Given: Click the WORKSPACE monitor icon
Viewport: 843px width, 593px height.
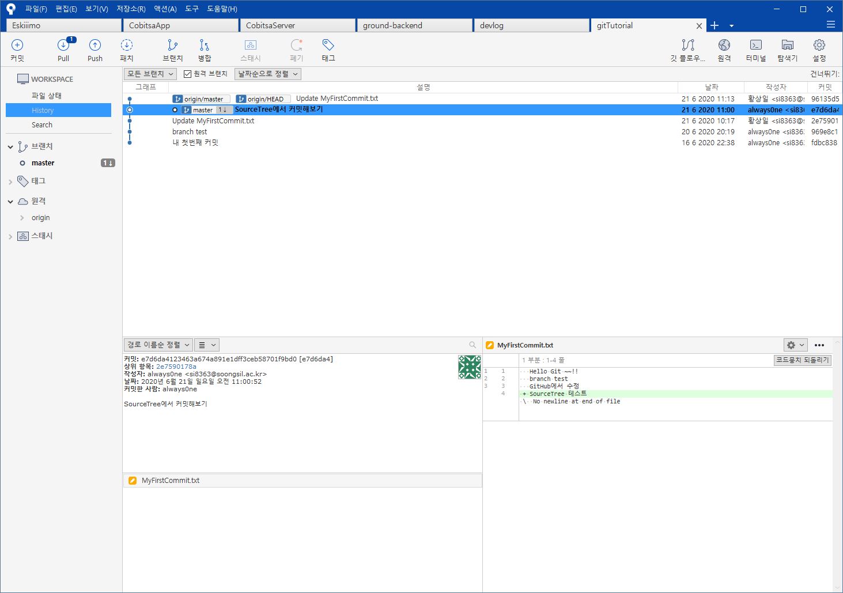Looking at the screenshot, I should pyautogui.click(x=23, y=79).
